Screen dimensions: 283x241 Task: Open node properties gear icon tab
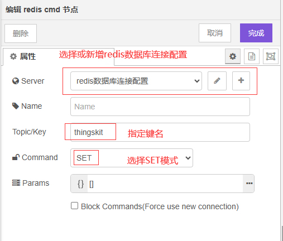point(233,56)
